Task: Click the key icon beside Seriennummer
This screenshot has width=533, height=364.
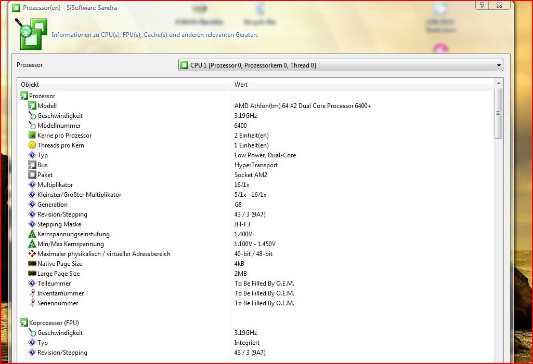Action: point(32,303)
